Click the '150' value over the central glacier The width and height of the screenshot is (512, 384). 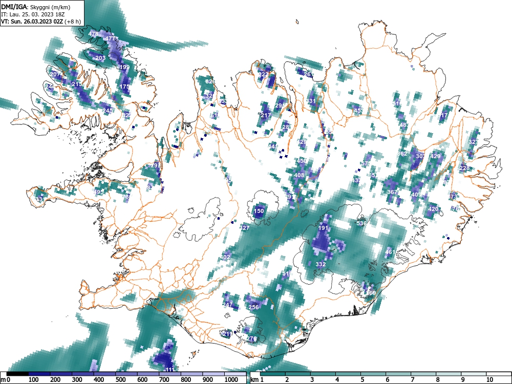pyautogui.click(x=259, y=211)
